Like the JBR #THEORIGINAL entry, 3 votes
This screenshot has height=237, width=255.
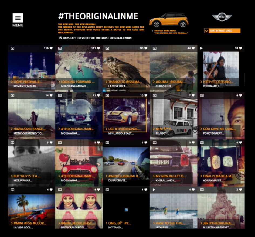tap(240, 190)
